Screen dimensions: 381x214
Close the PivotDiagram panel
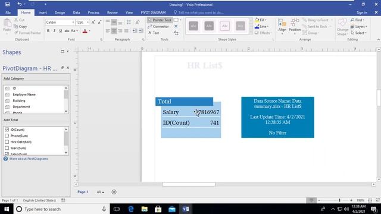(68, 68)
